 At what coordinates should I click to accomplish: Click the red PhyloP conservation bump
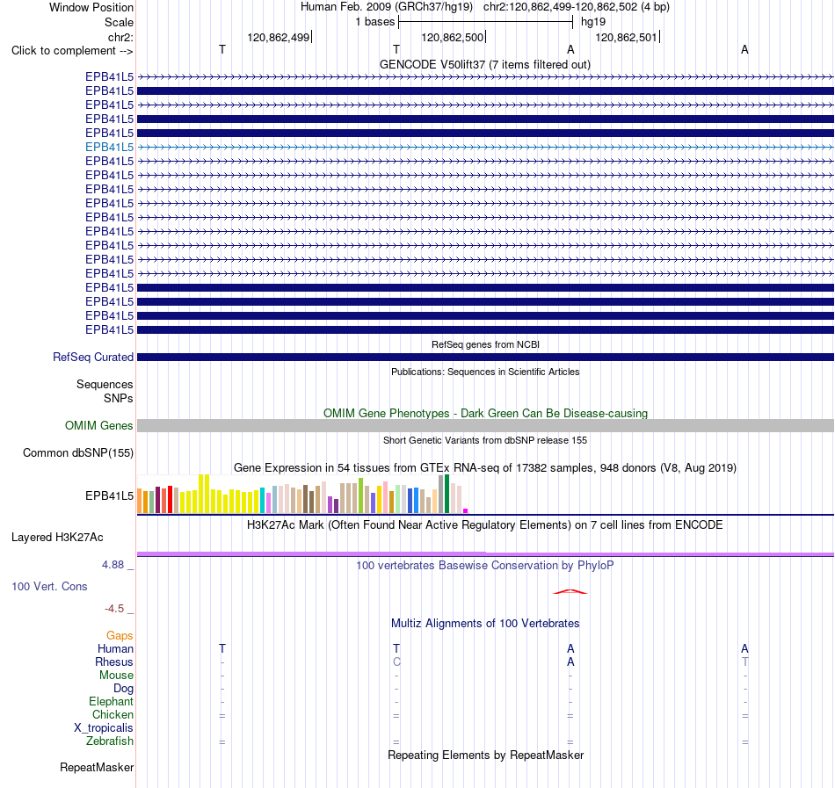tap(570, 592)
